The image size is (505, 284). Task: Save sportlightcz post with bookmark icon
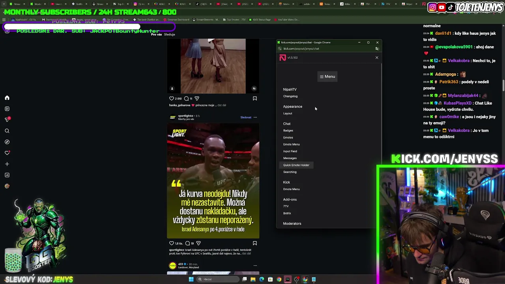[x=255, y=243]
